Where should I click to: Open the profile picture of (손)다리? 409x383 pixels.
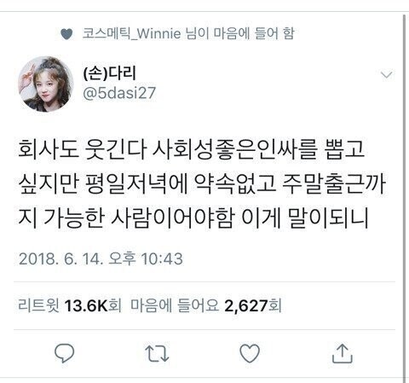pyautogui.click(x=46, y=84)
